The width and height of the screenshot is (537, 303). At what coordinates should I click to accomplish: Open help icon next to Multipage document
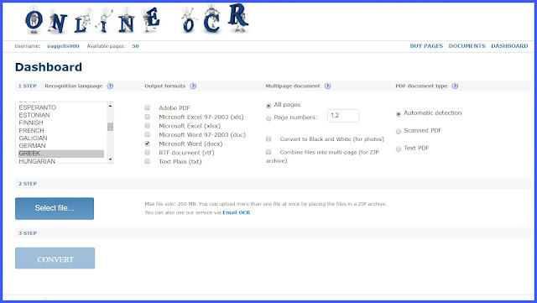pyautogui.click(x=328, y=86)
